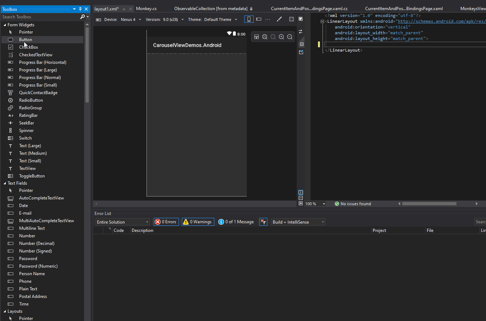The width and height of the screenshot is (486, 321).
Task: Pin the Toolbox panel
Action: click(80, 9)
